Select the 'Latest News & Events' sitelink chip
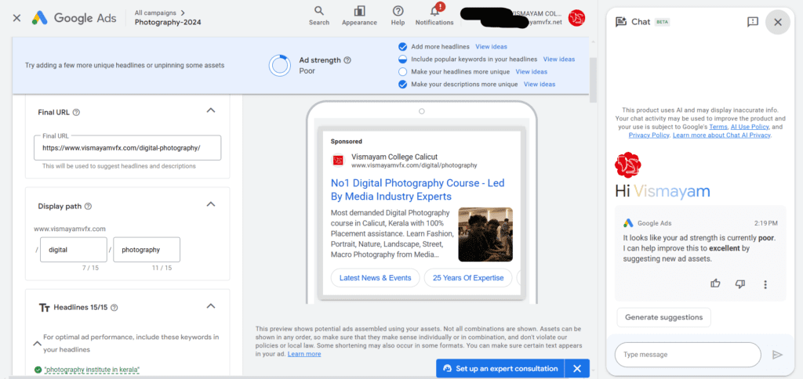This screenshot has height=379, width=803. 375,278
